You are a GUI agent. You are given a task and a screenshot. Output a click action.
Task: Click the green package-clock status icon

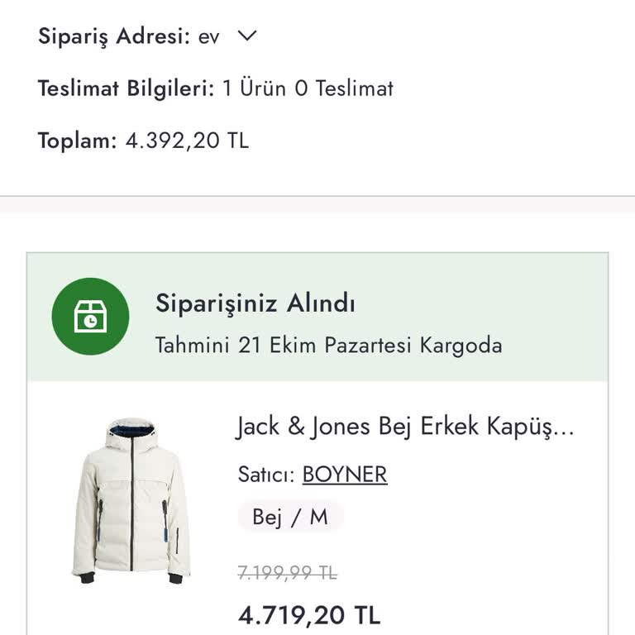[90, 317]
